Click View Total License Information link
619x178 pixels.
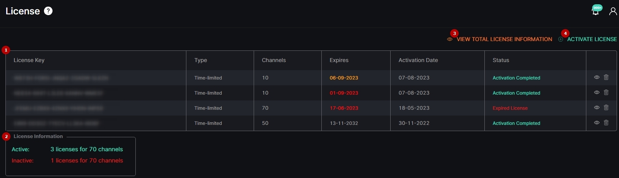point(504,39)
